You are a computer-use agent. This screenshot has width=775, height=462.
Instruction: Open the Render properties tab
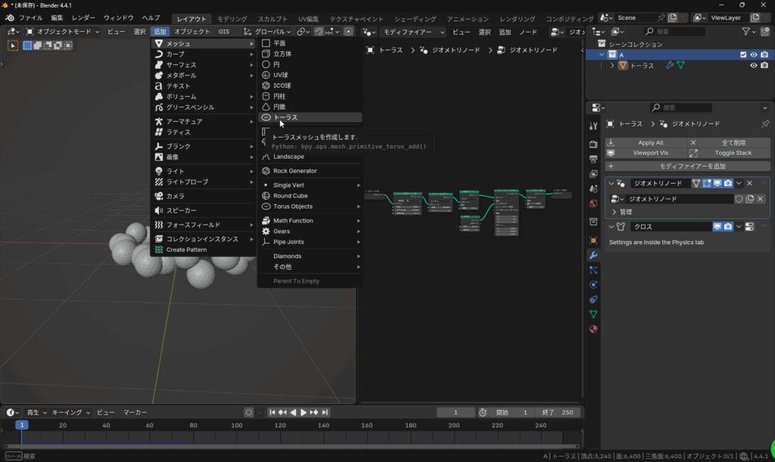click(593, 144)
